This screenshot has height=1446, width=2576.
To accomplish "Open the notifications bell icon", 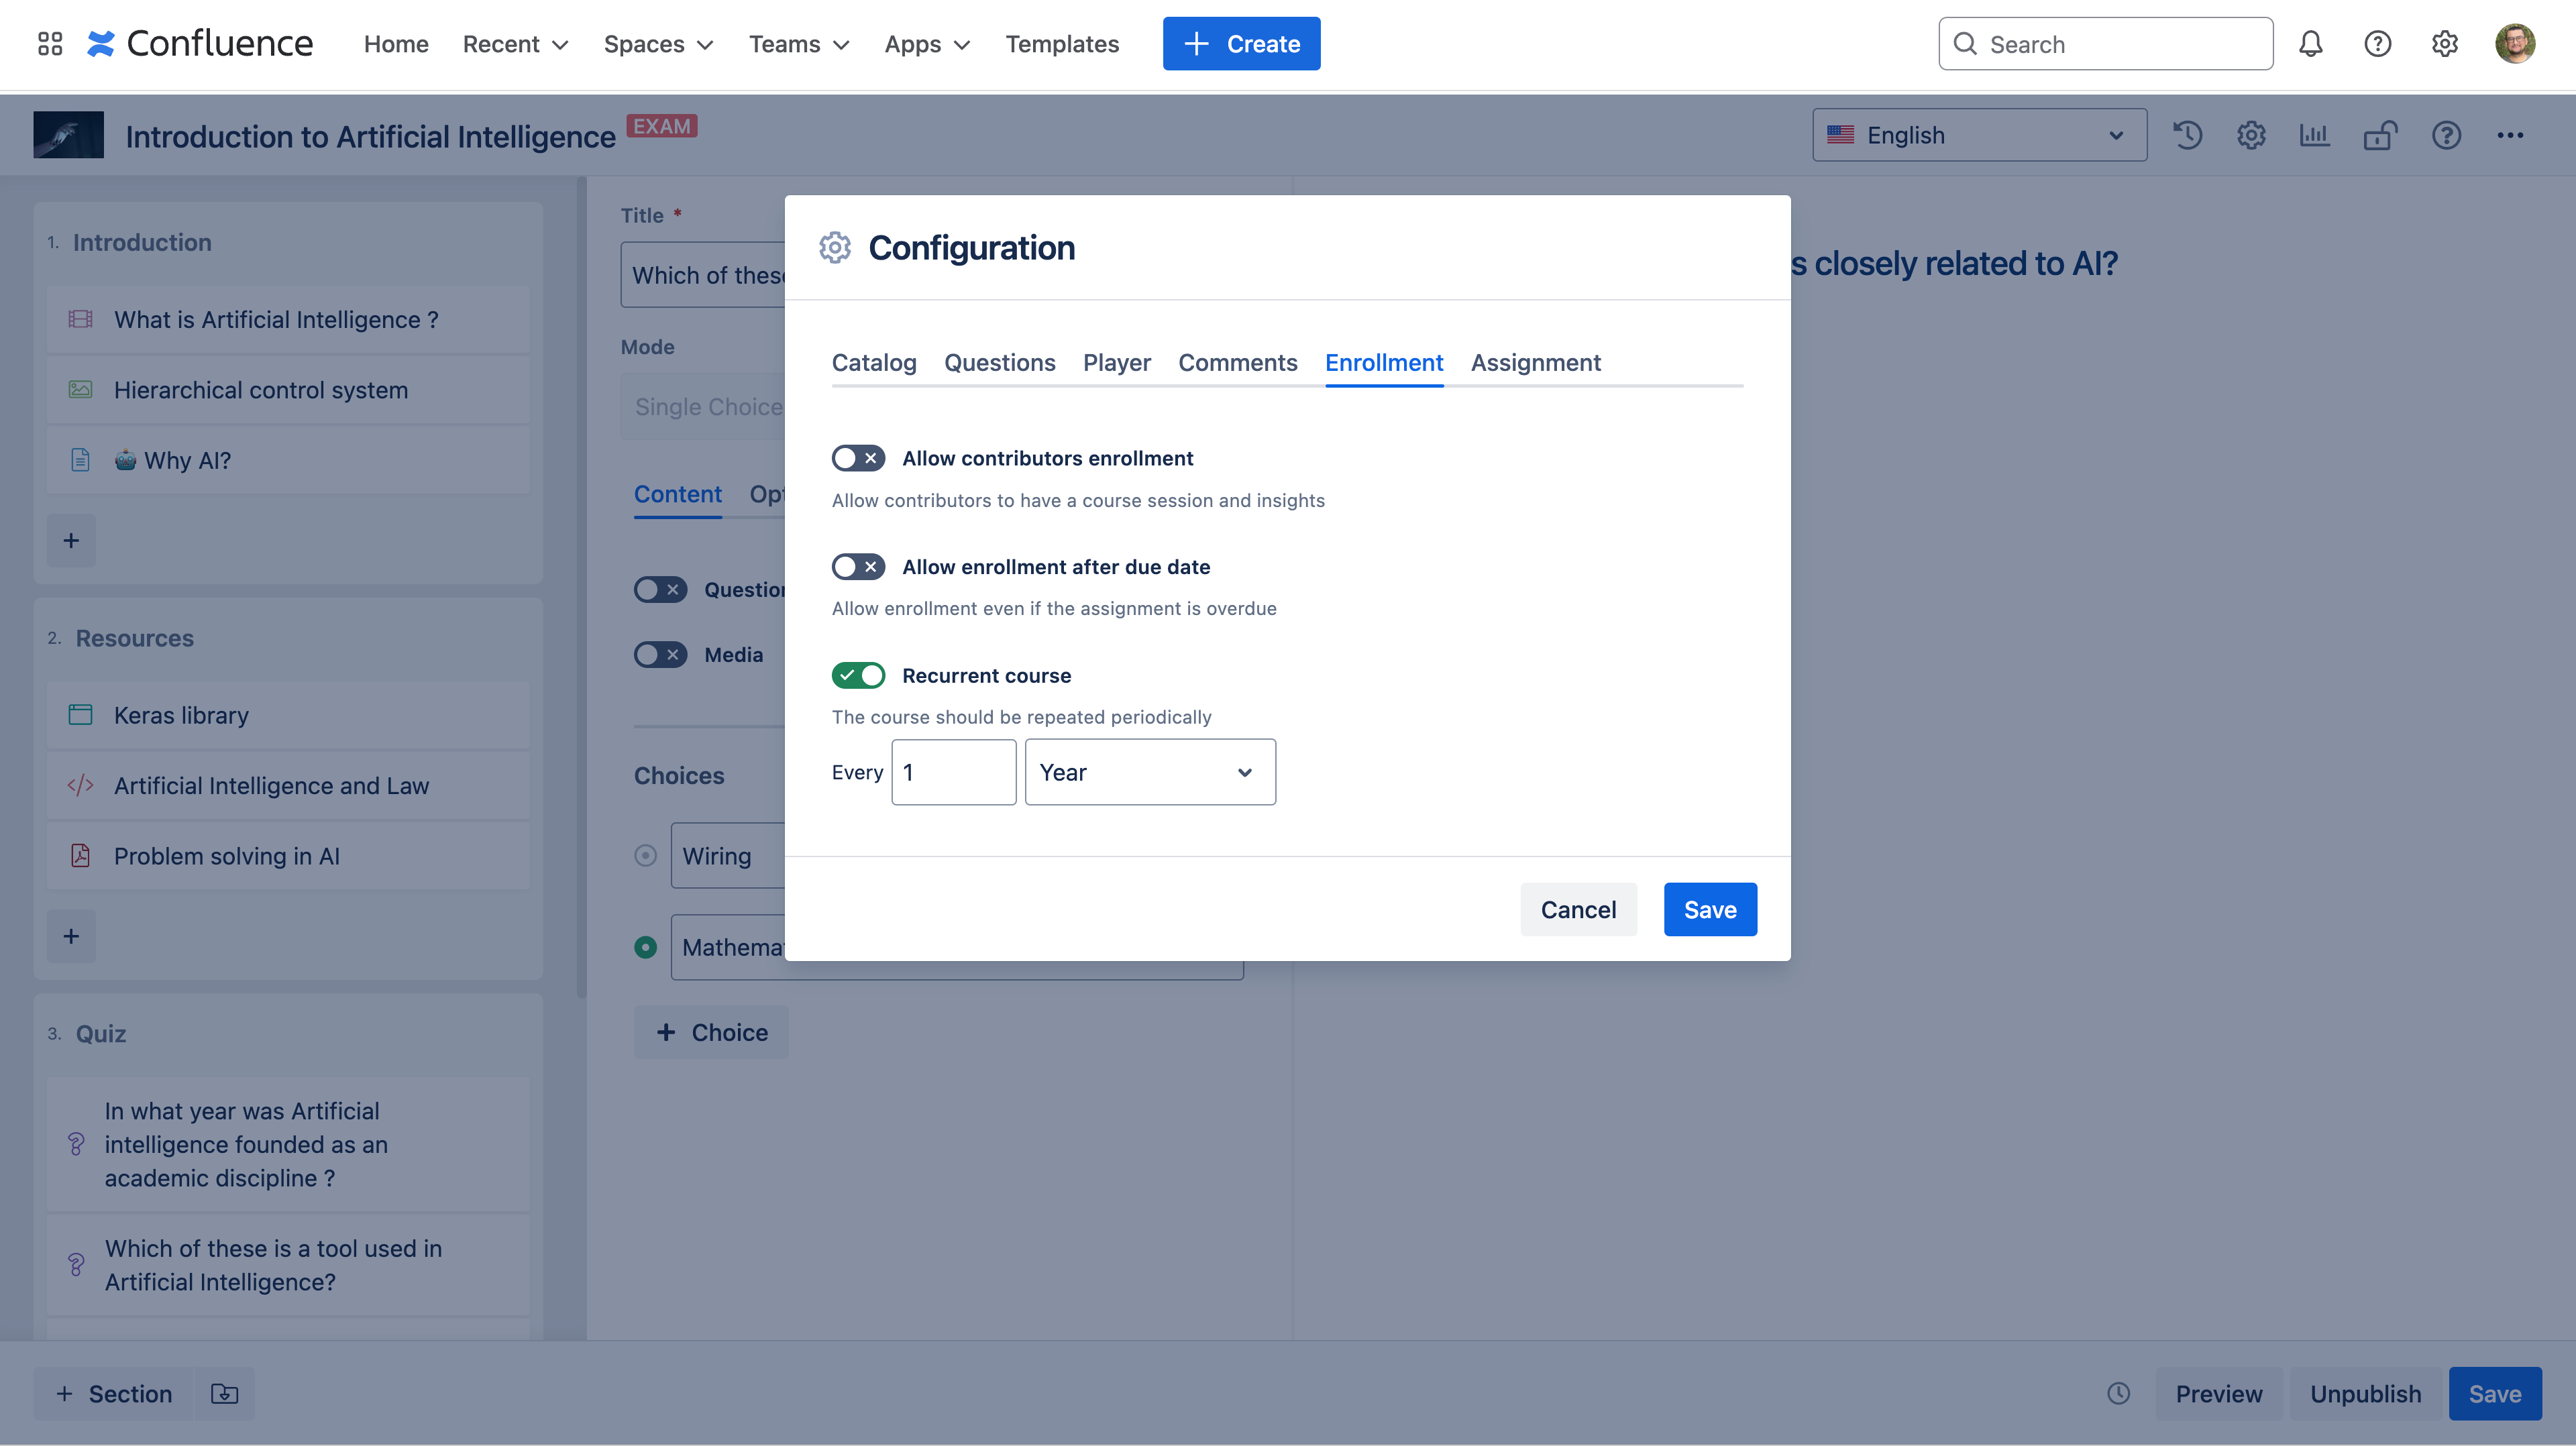I will point(2310,44).
